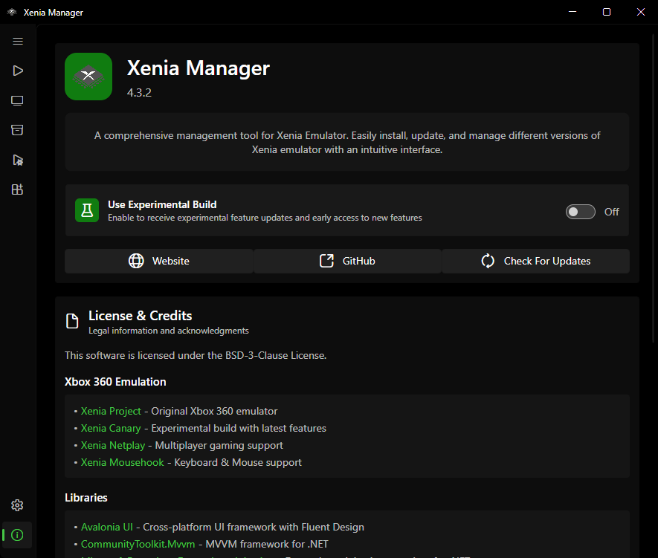Open the Xenia Mousehook link
The height and width of the screenshot is (558, 658).
[x=122, y=462]
